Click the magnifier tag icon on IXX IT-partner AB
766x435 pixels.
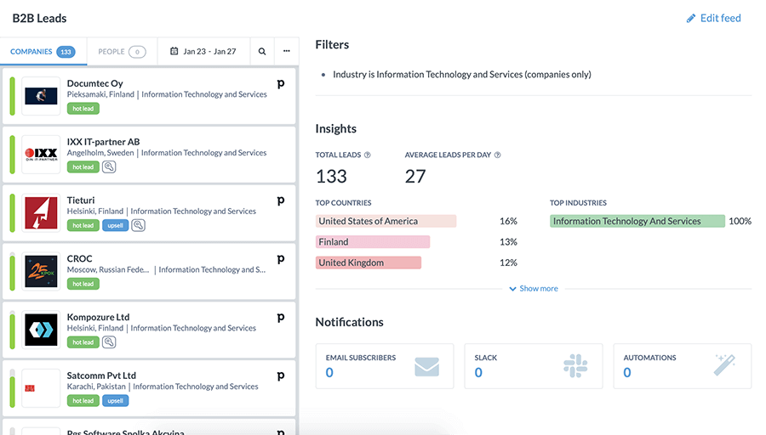point(109,167)
